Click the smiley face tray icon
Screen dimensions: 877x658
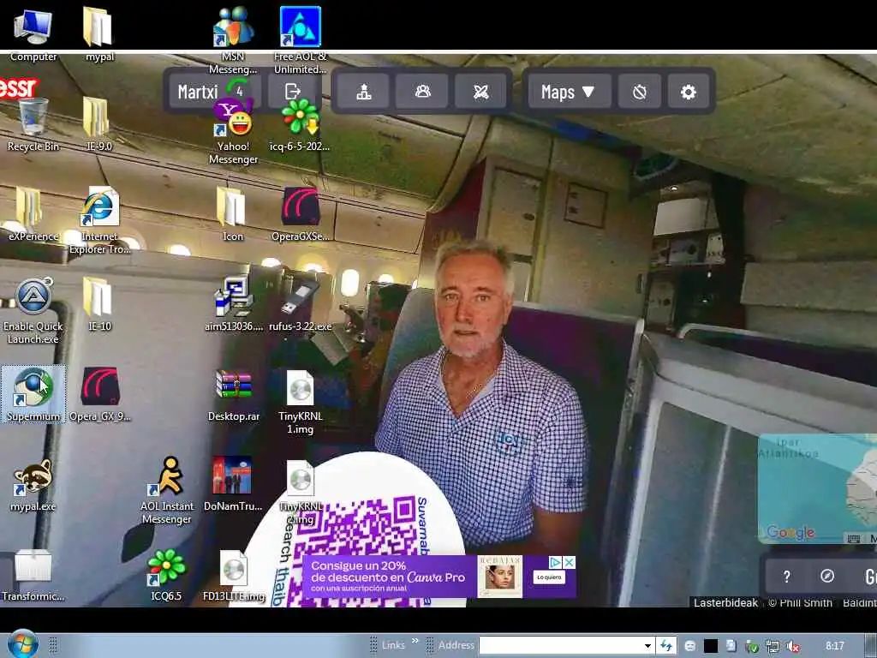(690, 646)
